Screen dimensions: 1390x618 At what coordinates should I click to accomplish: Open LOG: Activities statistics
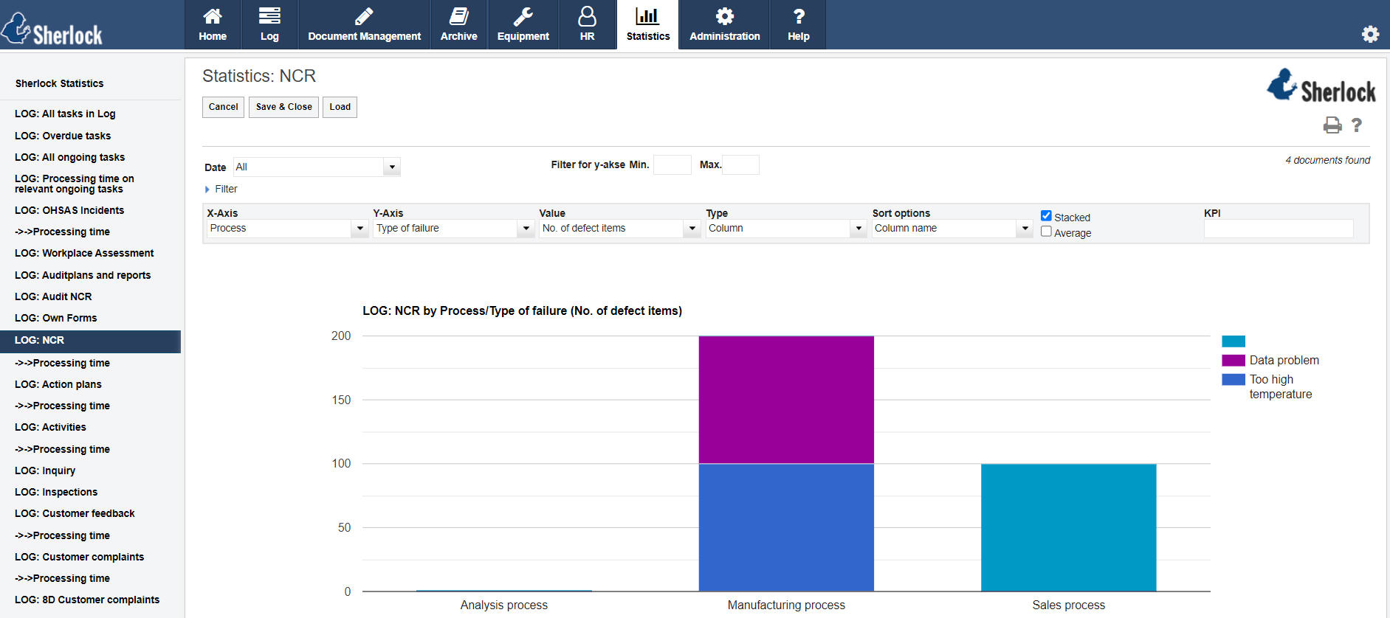click(x=50, y=427)
